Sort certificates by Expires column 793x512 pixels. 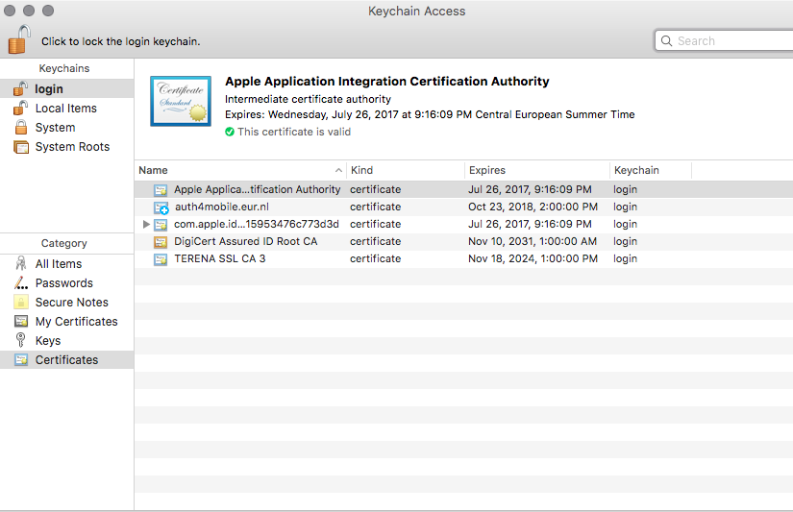pos(535,170)
